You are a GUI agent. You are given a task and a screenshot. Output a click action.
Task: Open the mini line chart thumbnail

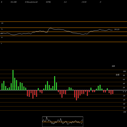click(63, 122)
